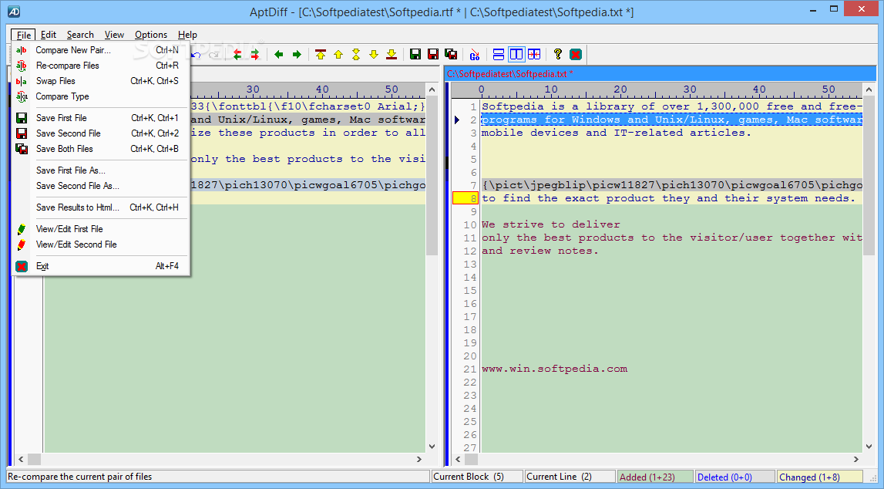Switch to horizontal split layout icon
This screenshot has width=884, height=489.
pos(499,55)
